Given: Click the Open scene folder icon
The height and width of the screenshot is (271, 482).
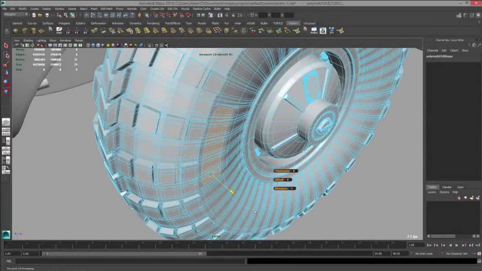Looking at the screenshot, I should pyautogui.click(x=40, y=15).
